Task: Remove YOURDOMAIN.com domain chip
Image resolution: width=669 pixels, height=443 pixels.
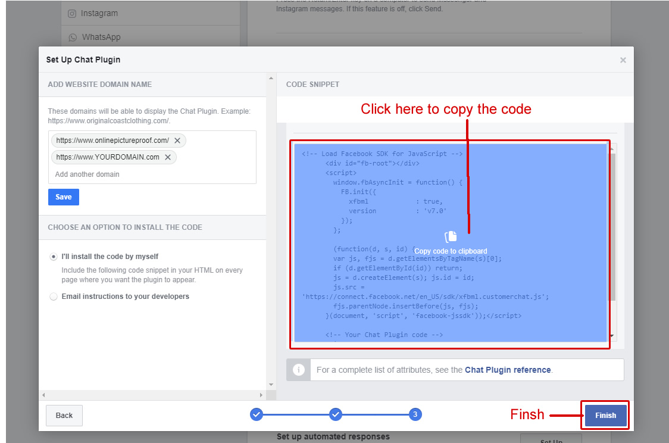Action: pyautogui.click(x=168, y=157)
